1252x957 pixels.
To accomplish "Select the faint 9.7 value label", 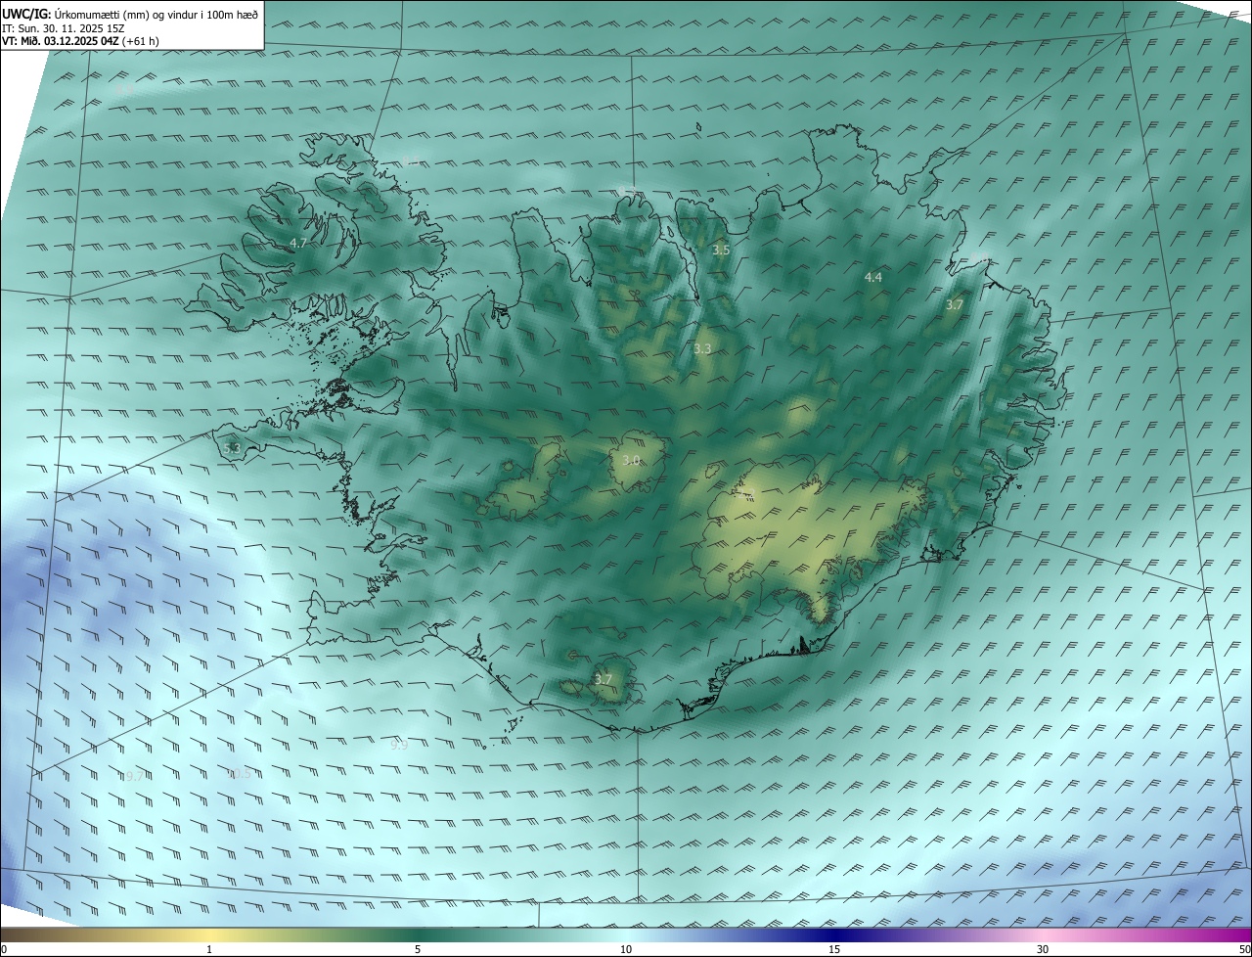I will pyautogui.click(x=134, y=776).
